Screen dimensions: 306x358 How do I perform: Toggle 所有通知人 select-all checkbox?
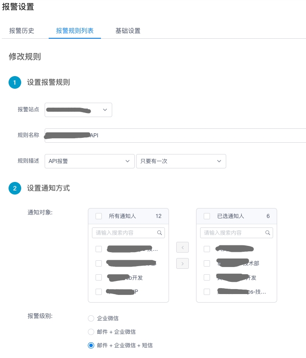(x=99, y=216)
